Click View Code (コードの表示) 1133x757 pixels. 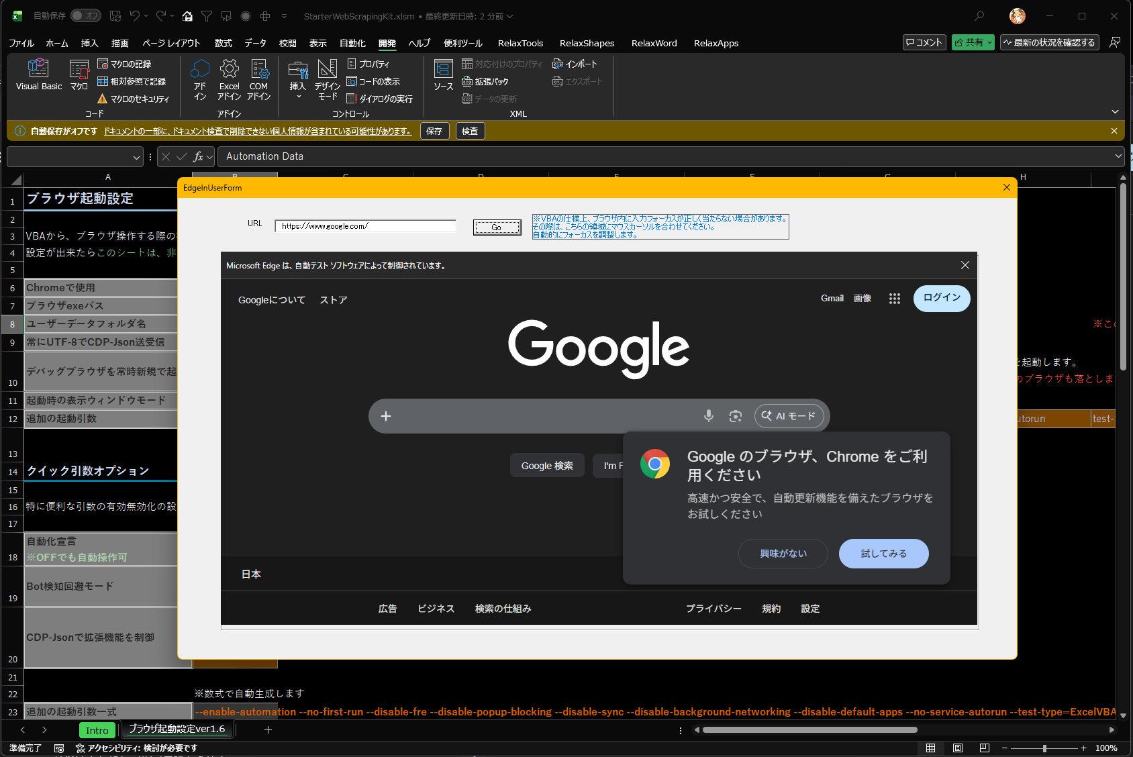(x=373, y=81)
